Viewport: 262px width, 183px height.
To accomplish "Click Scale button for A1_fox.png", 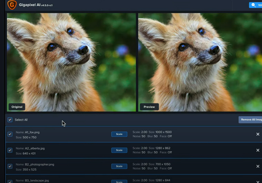I will coord(119,134).
